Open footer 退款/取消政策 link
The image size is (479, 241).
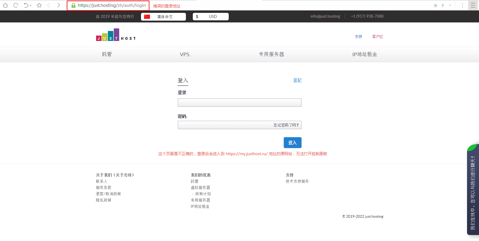[108, 194]
